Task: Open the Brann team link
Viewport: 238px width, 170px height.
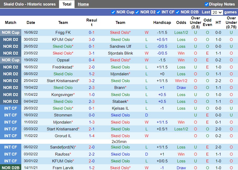Action: (119, 88)
